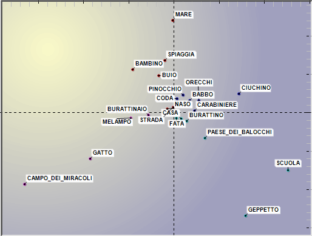The image size is (312, 236).
Task: Click the FATA label
Action: [x=177, y=124]
